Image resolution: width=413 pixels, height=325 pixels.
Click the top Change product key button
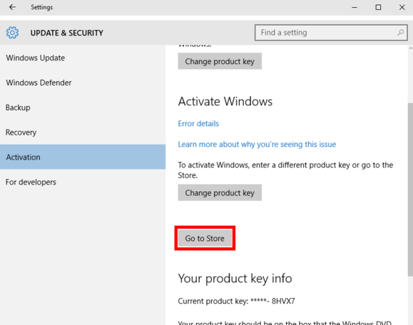tap(220, 61)
